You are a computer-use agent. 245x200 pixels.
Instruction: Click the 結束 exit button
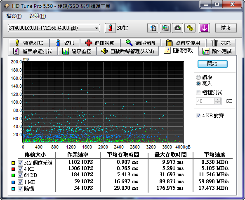(x=226, y=28)
